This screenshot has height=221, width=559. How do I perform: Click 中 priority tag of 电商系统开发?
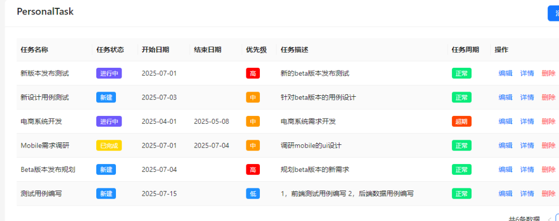tap(253, 122)
